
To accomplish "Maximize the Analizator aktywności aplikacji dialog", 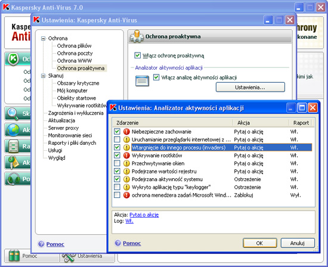I will pos(302,108).
